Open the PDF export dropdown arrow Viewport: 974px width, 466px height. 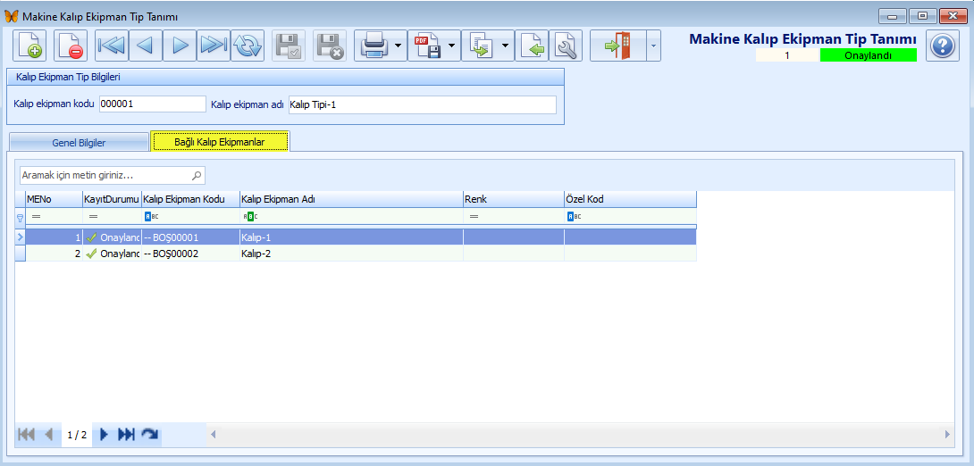(451, 46)
